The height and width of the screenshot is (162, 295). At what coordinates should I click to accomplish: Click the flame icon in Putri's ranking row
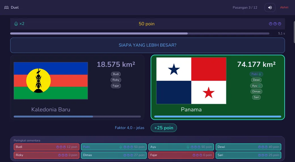point(121,147)
